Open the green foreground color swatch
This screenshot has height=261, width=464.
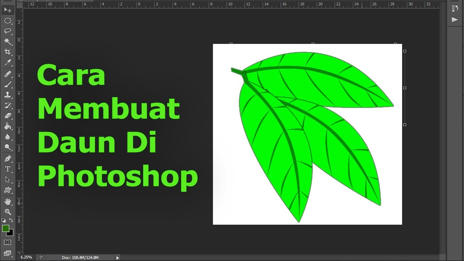click(5, 228)
